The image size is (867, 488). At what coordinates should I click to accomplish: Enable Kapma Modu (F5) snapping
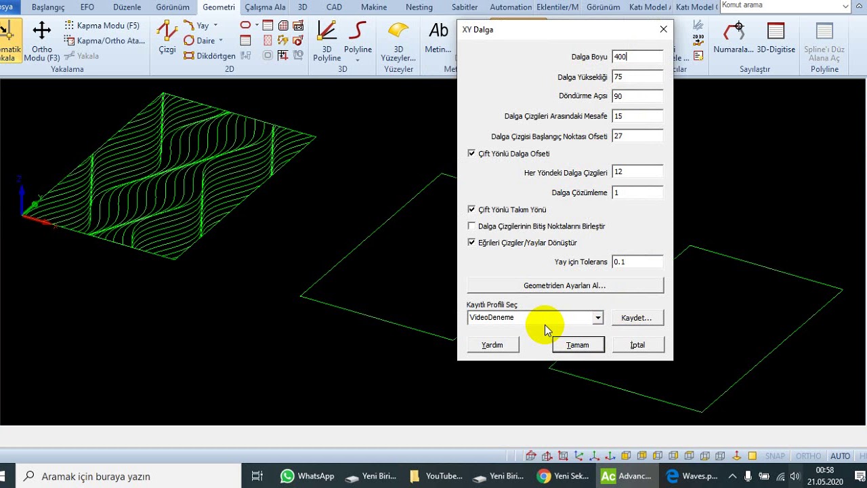(x=102, y=26)
